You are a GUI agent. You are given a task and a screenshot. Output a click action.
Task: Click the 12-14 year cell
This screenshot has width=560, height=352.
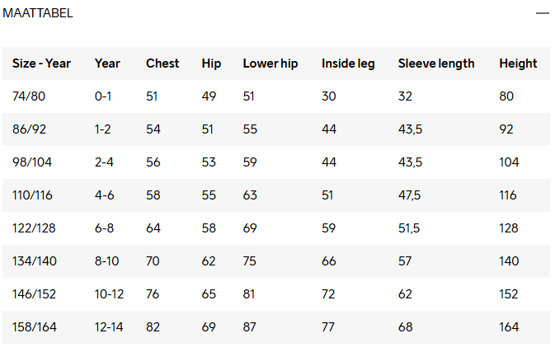109,327
